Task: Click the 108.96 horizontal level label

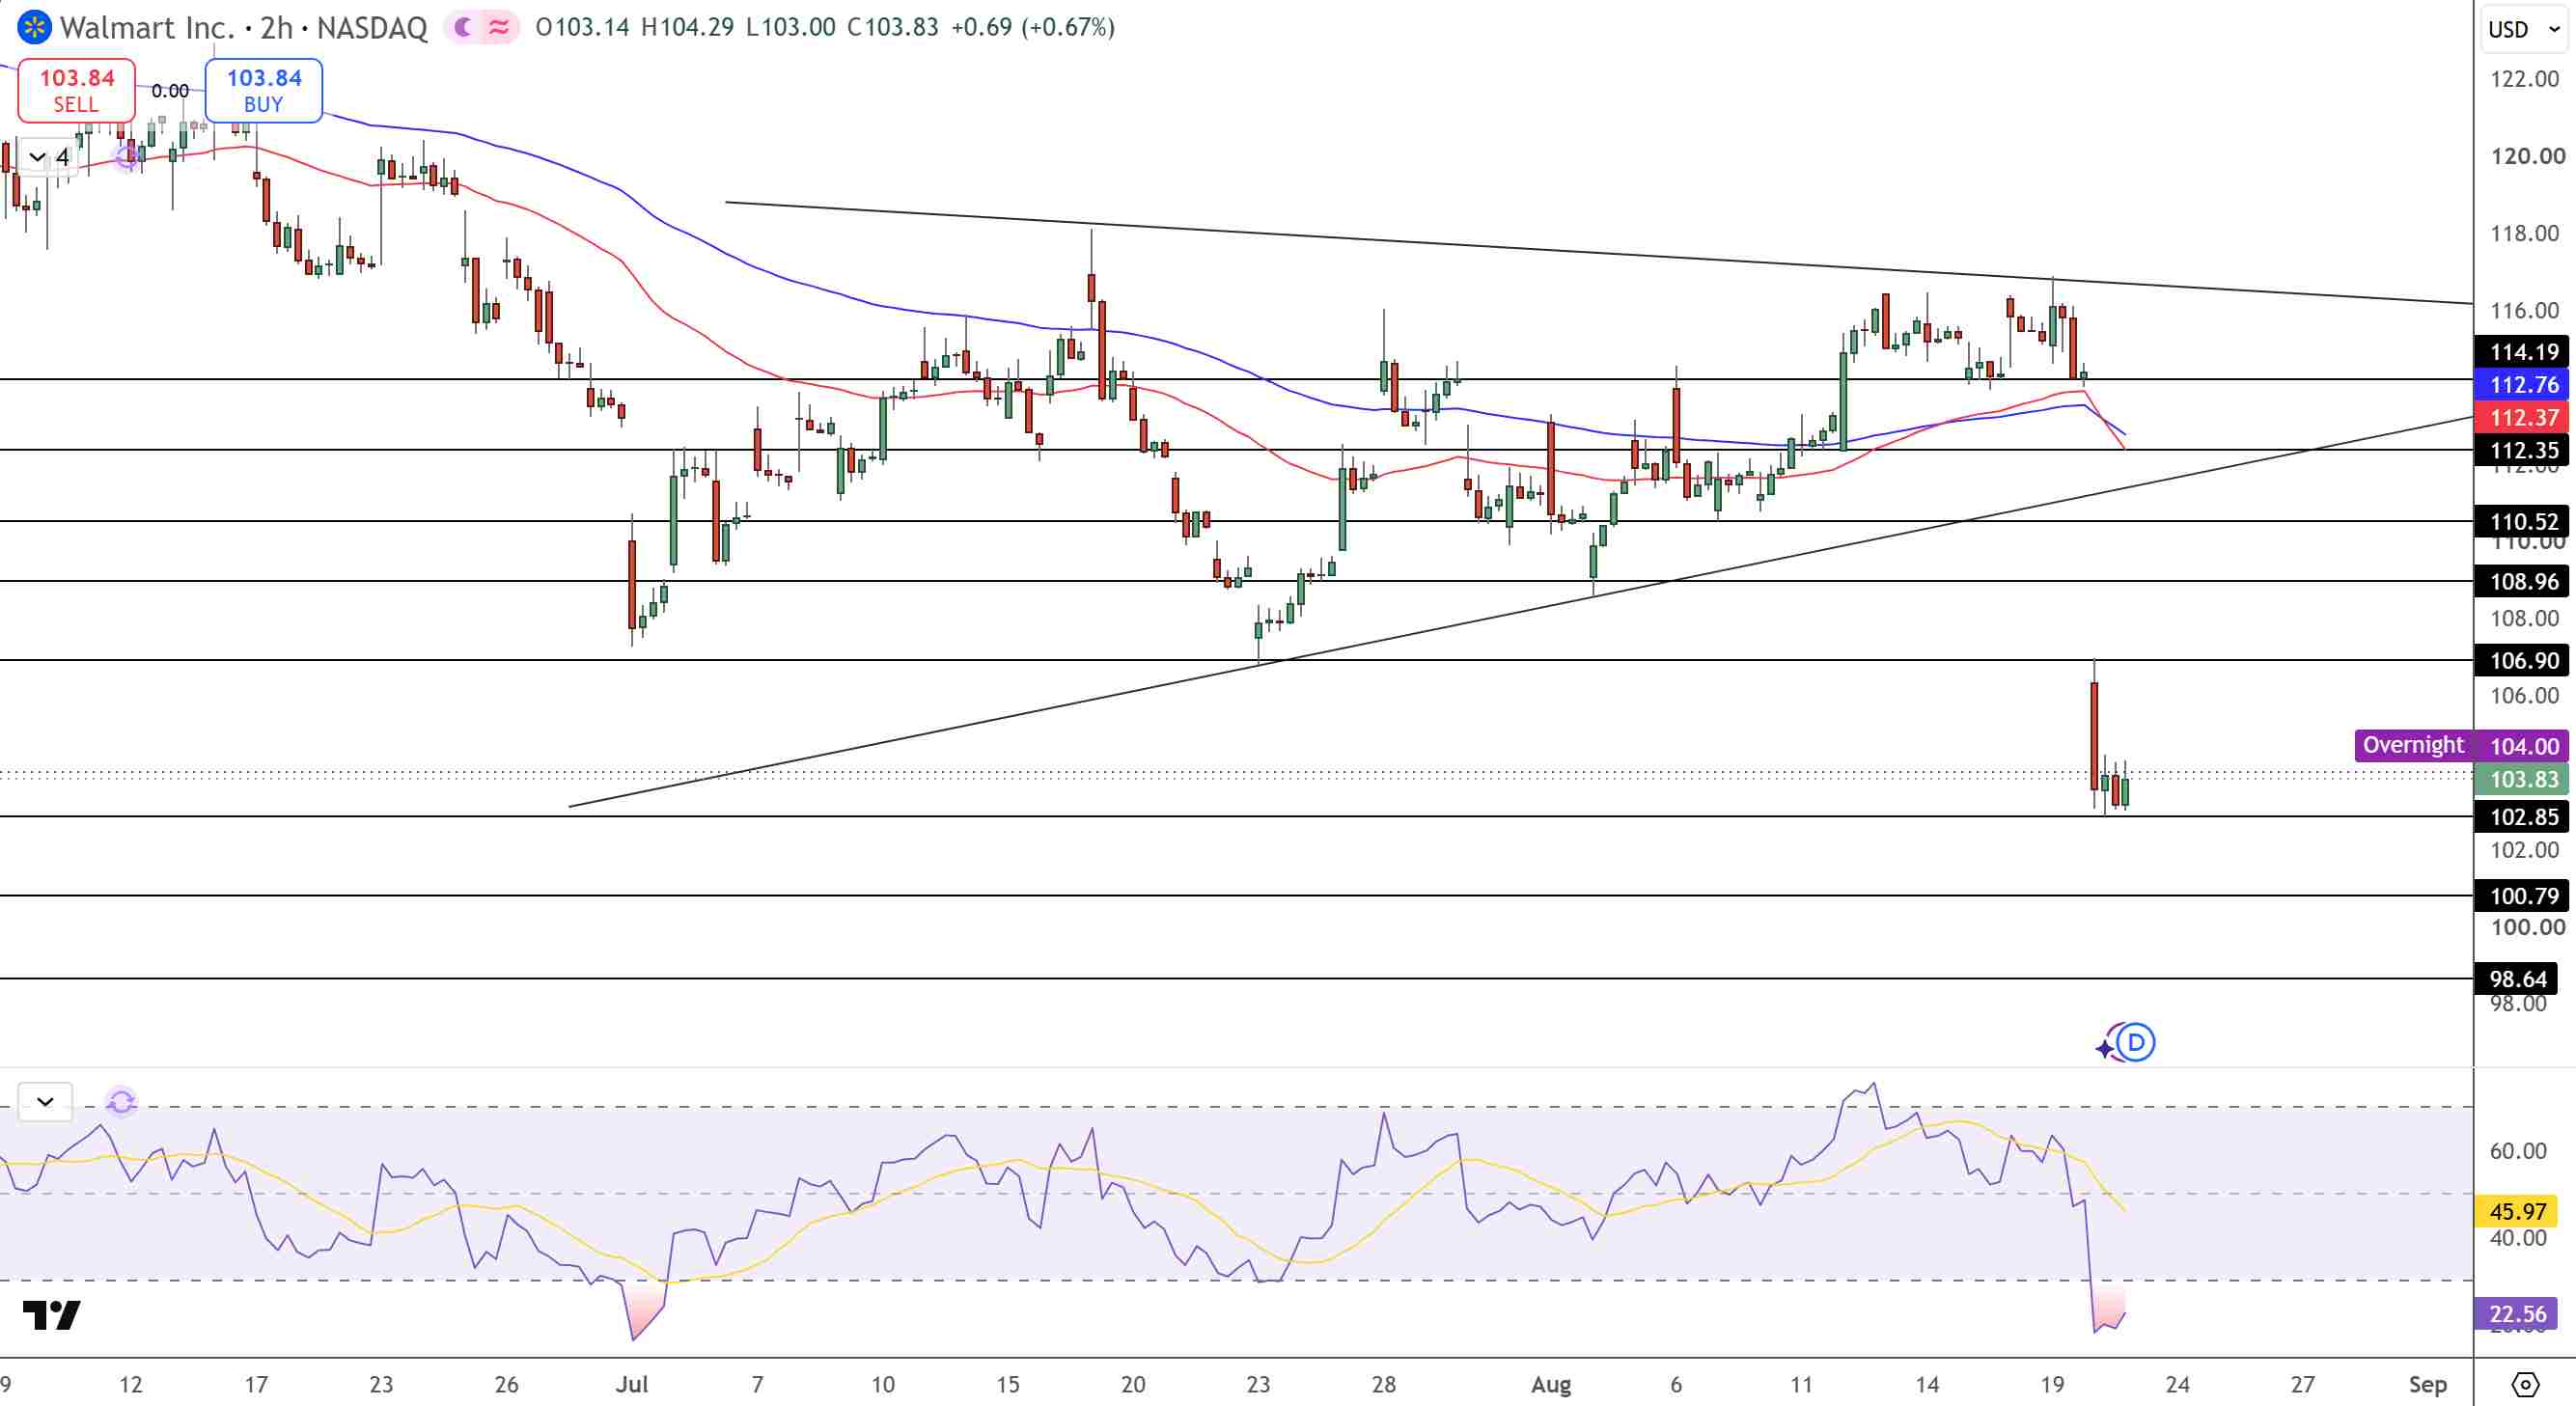Action: point(2521,581)
